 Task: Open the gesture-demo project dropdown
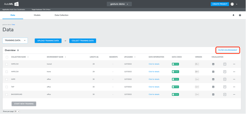(x=119, y=4)
